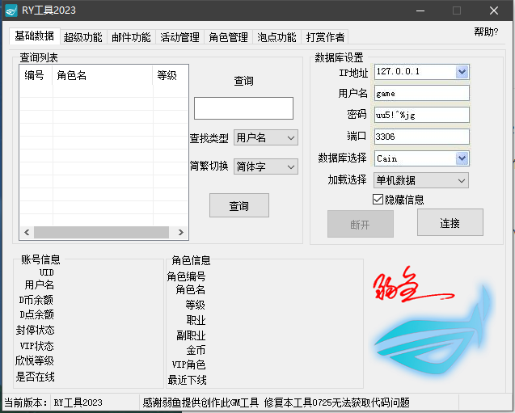Minimize the RY工具2023 window
The height and width of the screenshot is (413, 515).
(x=420, y=11)
